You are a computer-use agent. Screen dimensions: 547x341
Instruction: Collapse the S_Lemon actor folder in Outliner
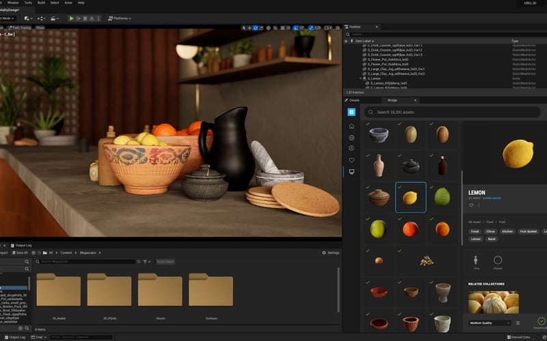[x=361, y=78]
